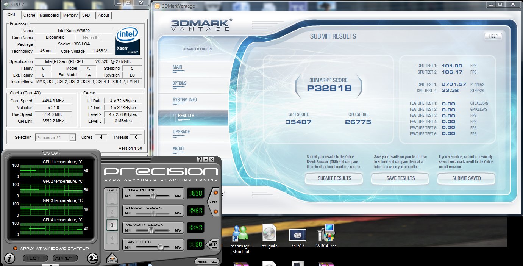Open the SPD tab in CPU-Z
Viewport: 523px width, 266px height.
[86, 15]
